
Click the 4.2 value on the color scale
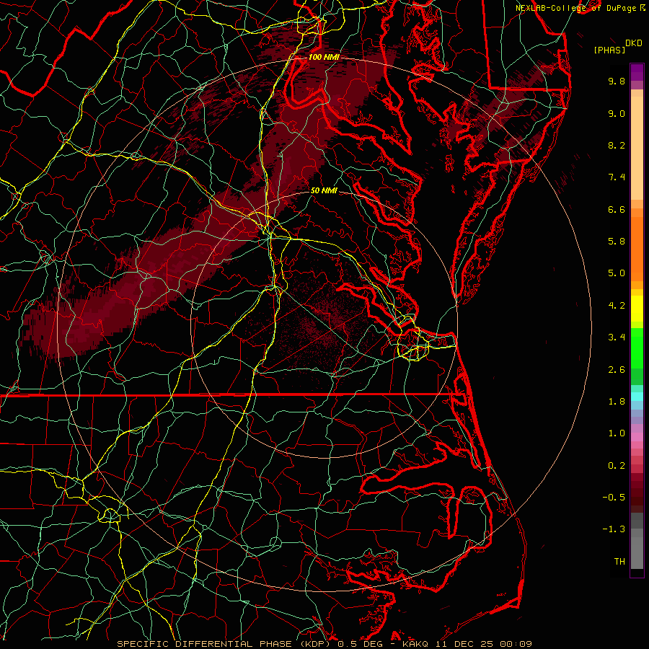tap(617, 306)
